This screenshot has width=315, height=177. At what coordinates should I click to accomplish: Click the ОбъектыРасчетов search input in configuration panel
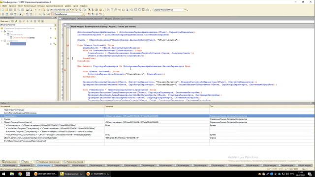27,25
